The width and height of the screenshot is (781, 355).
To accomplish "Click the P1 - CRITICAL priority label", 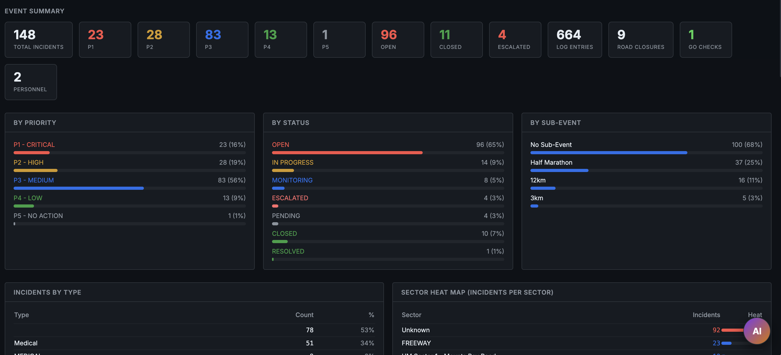I will pos(34,145).
